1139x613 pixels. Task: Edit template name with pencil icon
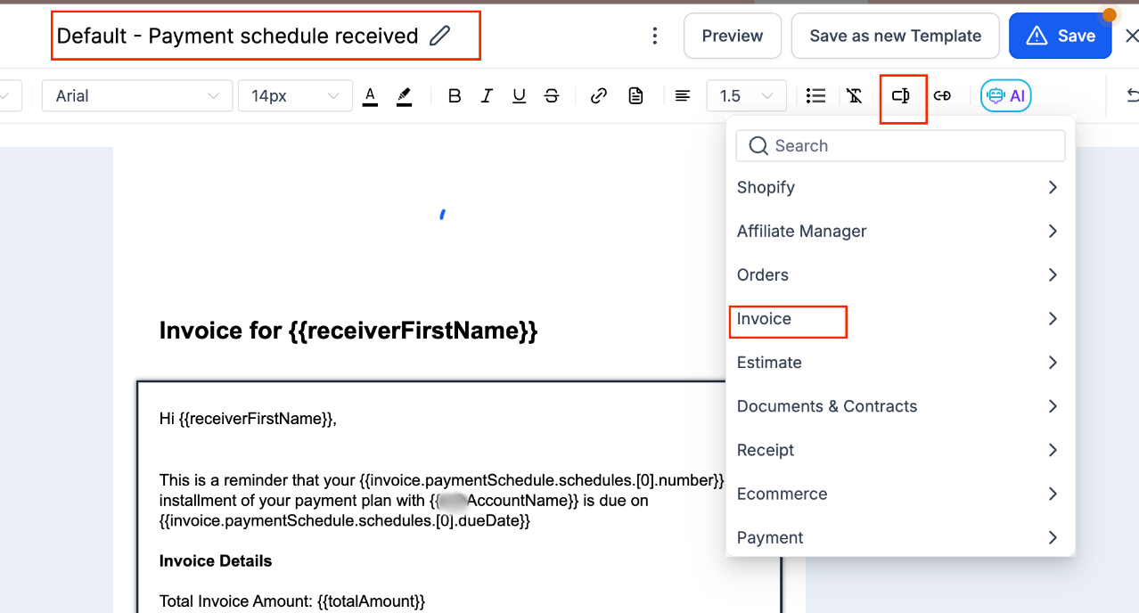[439, 36]
